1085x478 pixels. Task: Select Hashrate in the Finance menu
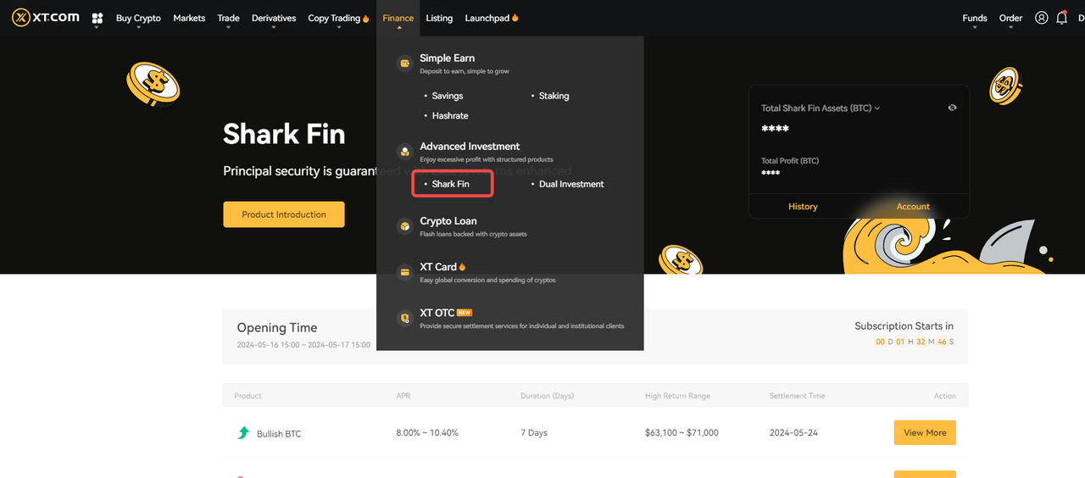click(450, 115)
